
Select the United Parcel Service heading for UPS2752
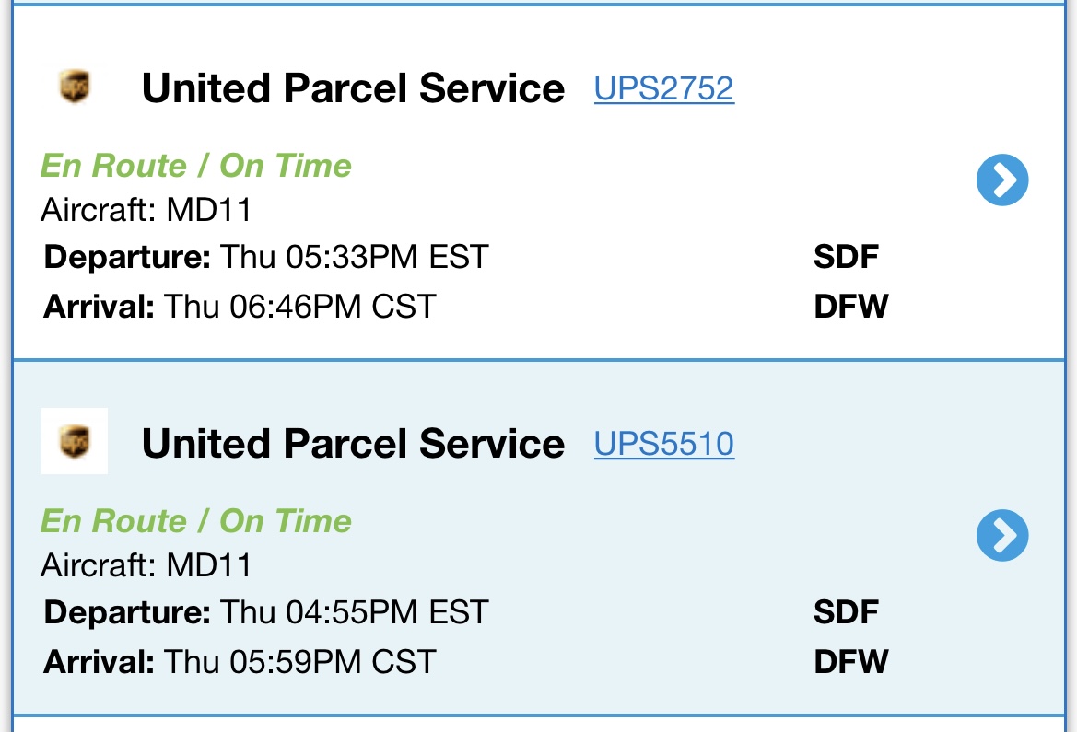point(353,88)
